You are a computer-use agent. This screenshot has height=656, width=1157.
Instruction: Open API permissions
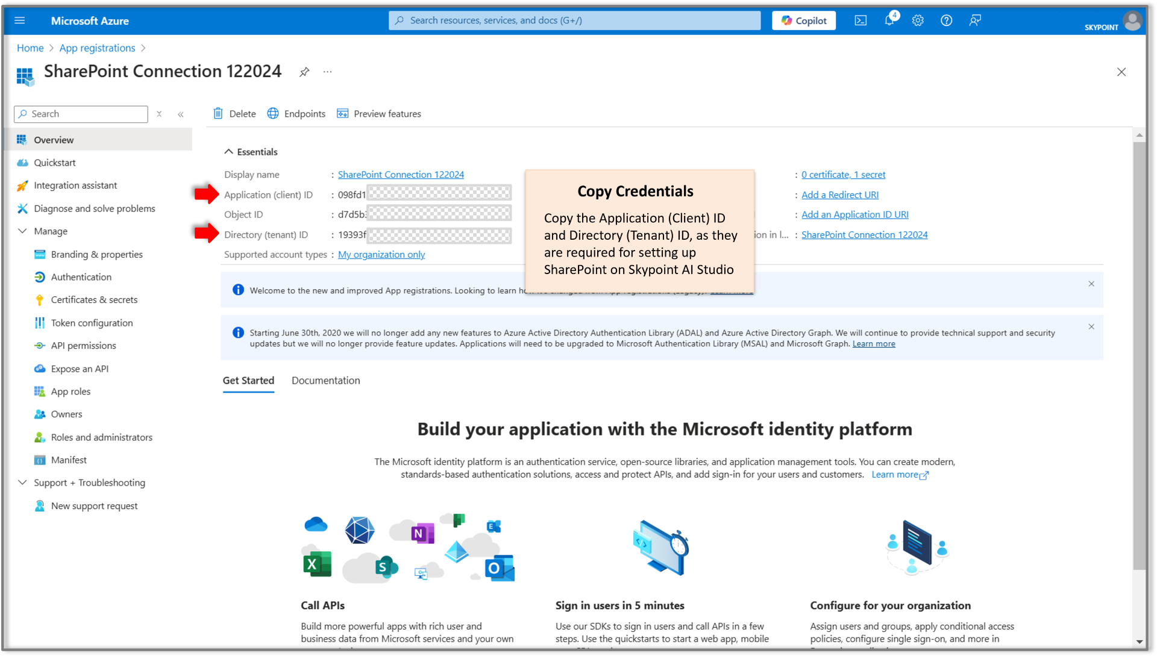tap(83, 345)
